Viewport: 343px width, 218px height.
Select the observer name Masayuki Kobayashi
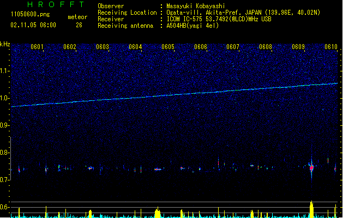point(196,6)
